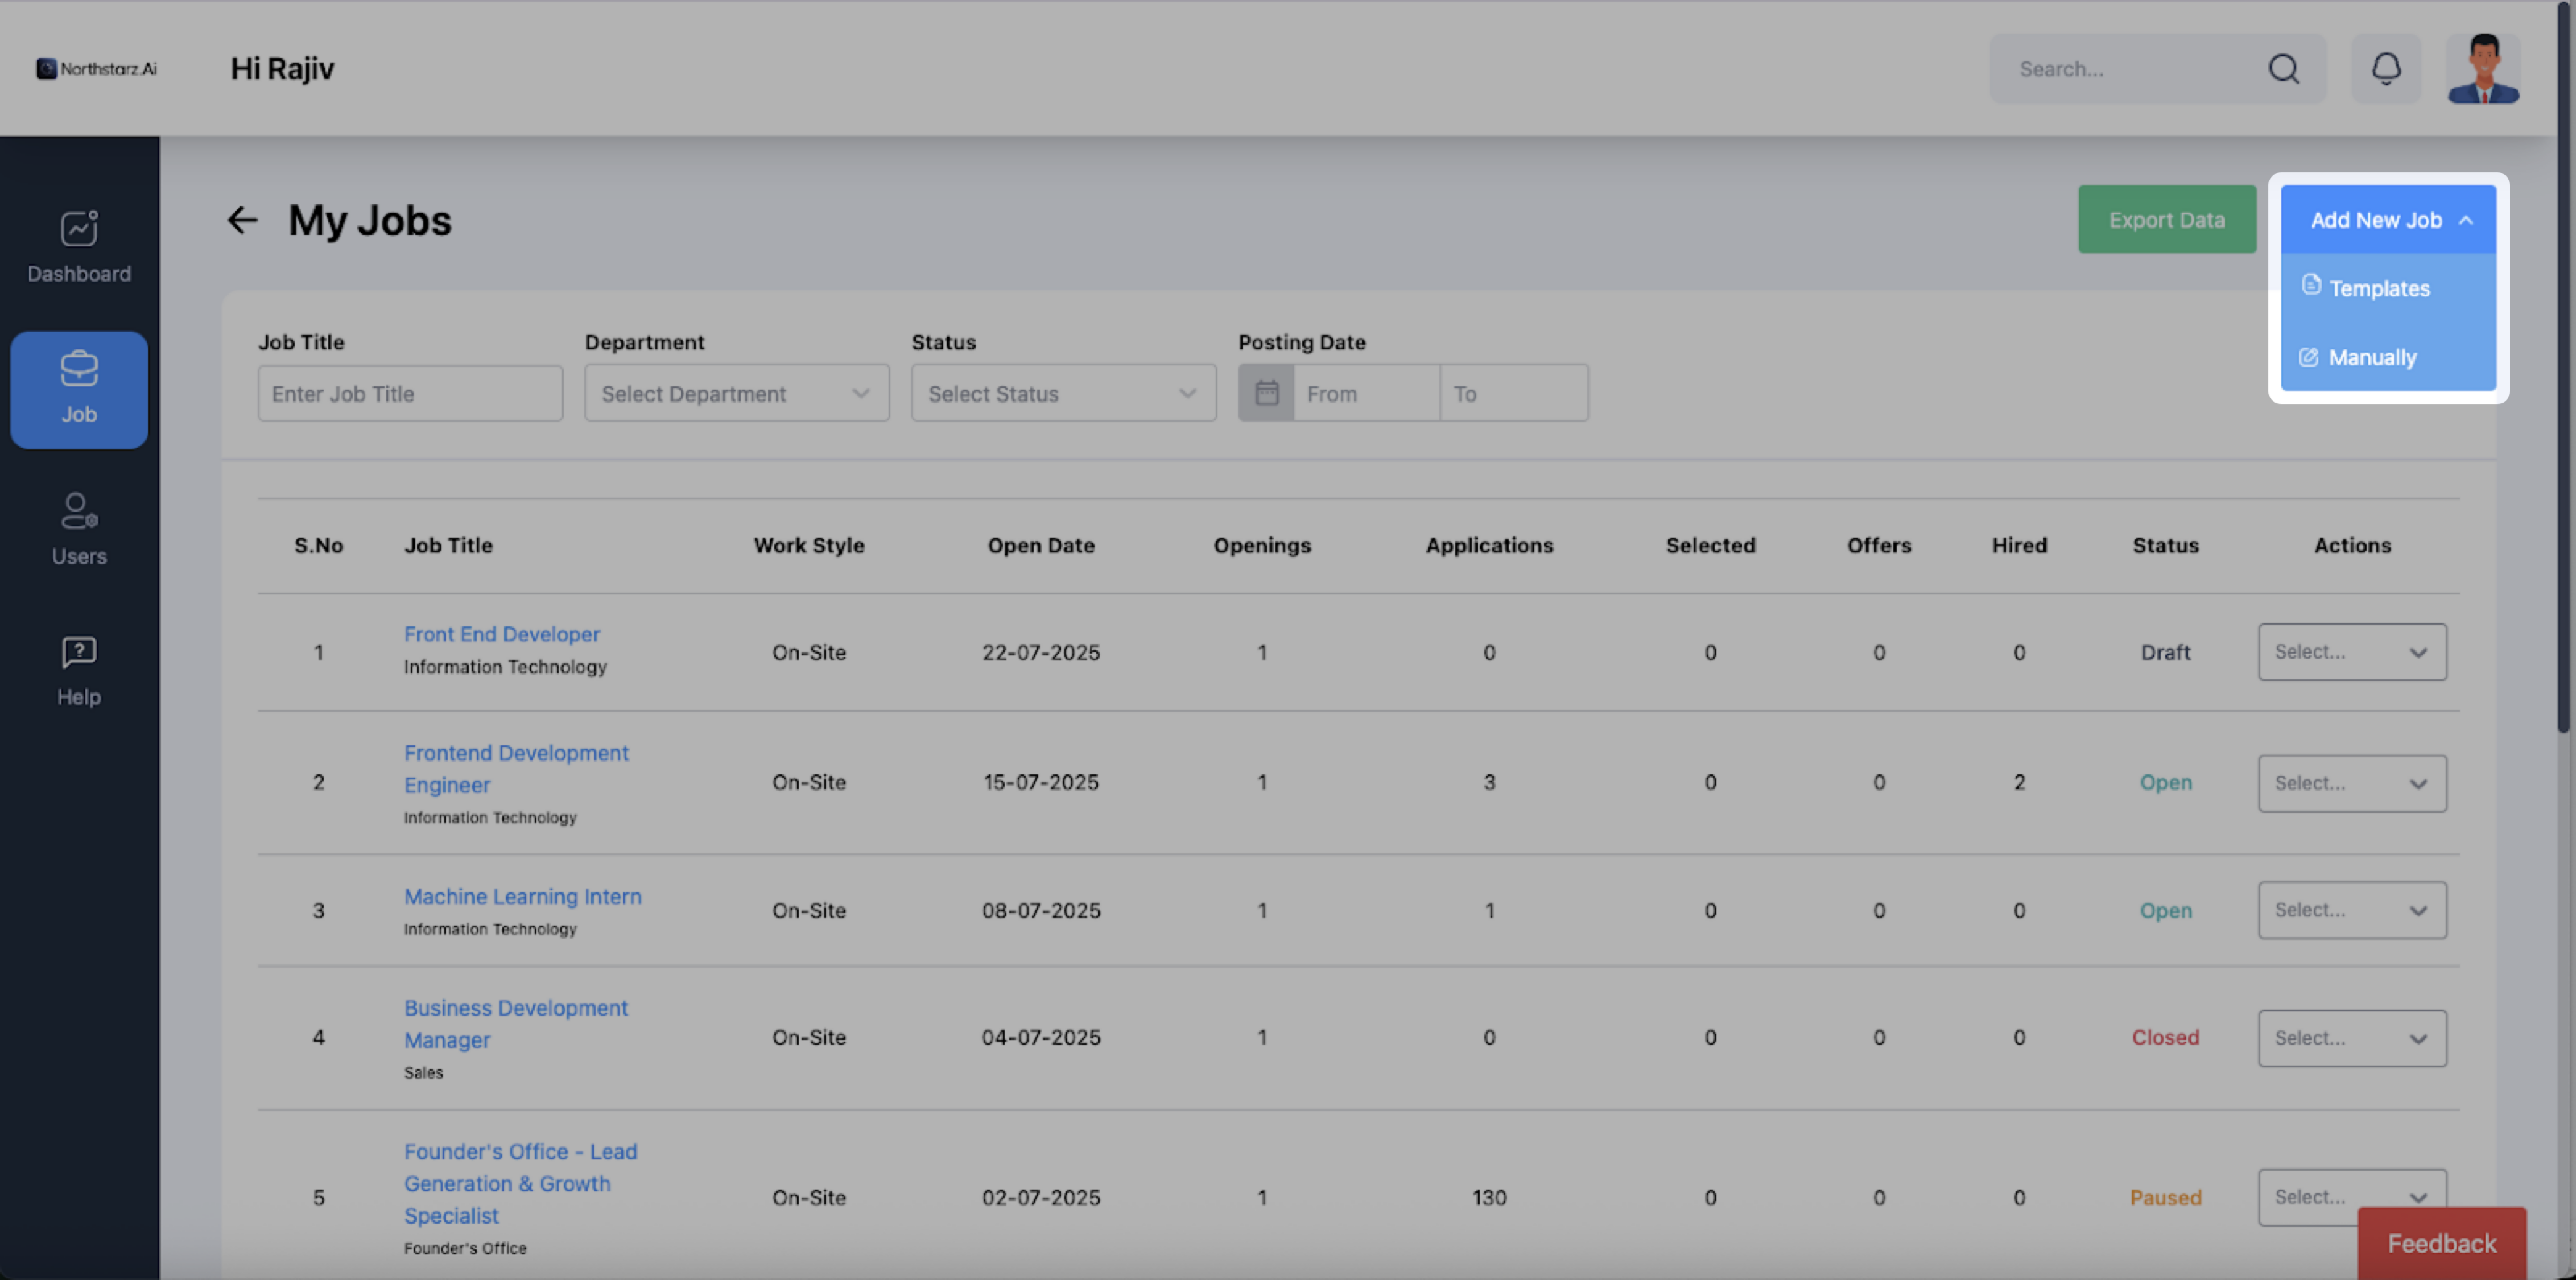Click the red Feedback button
The height and width of the screenshot is (1280, 2576).
coord(2441,1243)
